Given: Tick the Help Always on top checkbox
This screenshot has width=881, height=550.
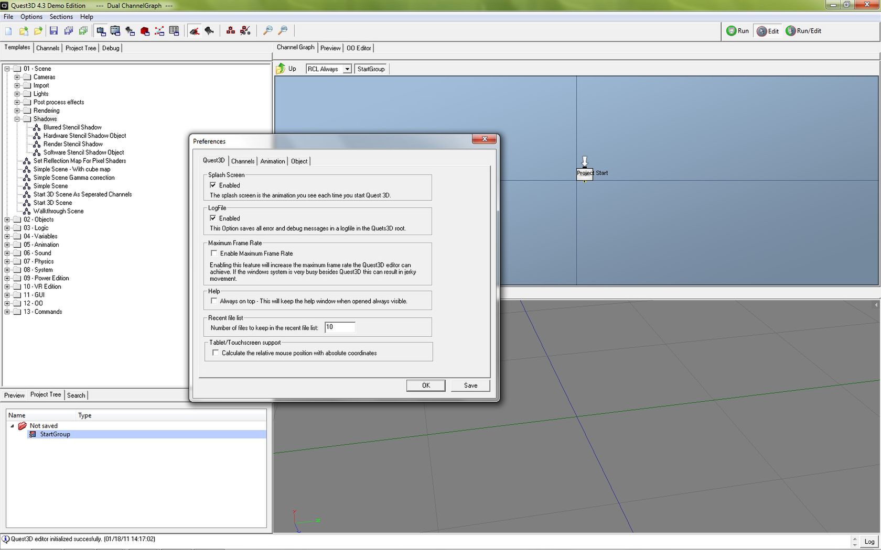Looking at the screenshot, I should (x=214, y=301).
